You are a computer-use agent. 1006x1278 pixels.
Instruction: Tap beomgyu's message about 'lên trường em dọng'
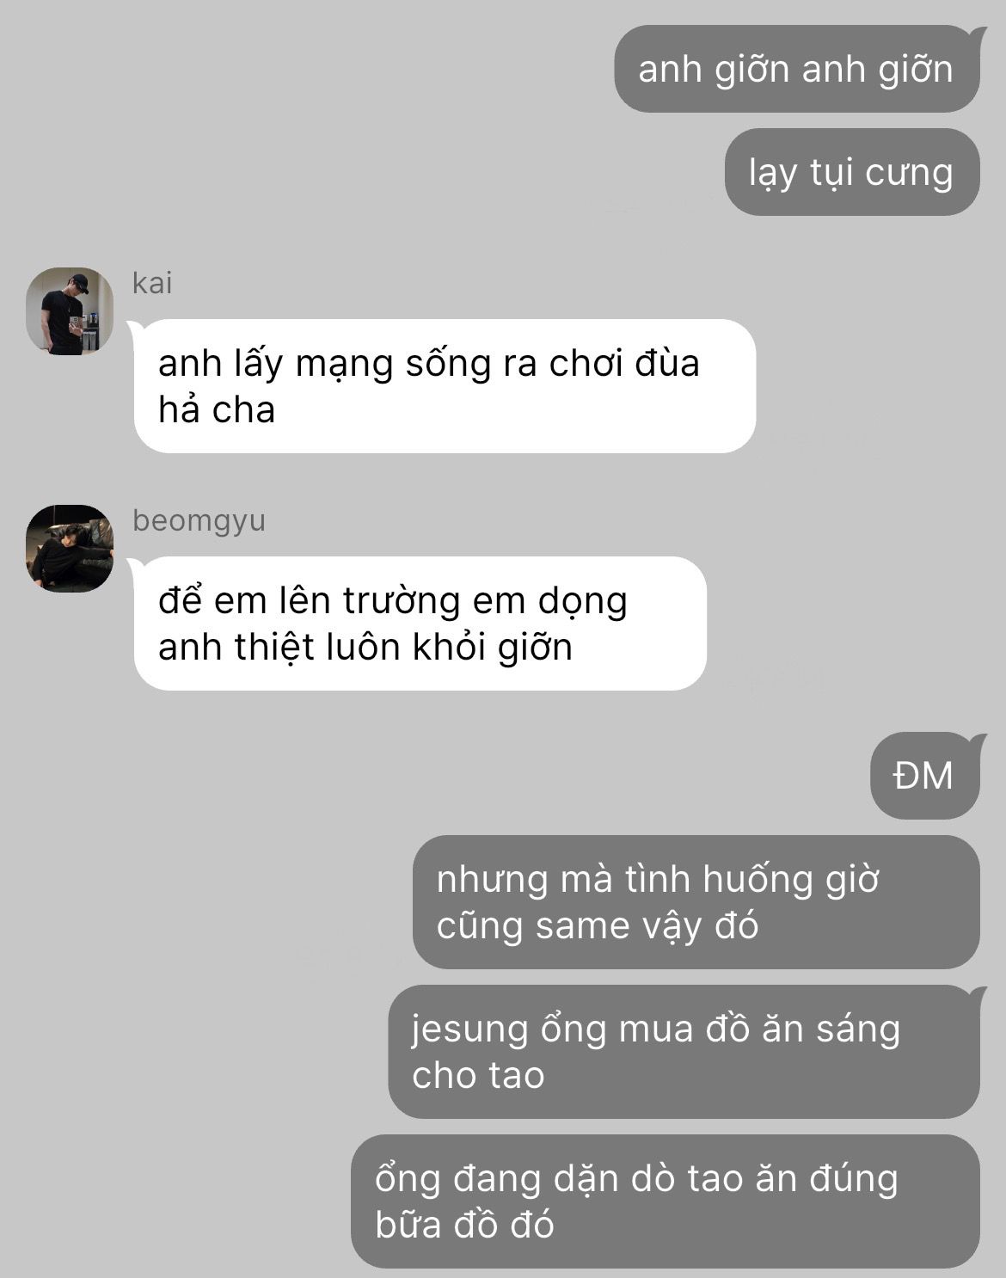[420, 624]
